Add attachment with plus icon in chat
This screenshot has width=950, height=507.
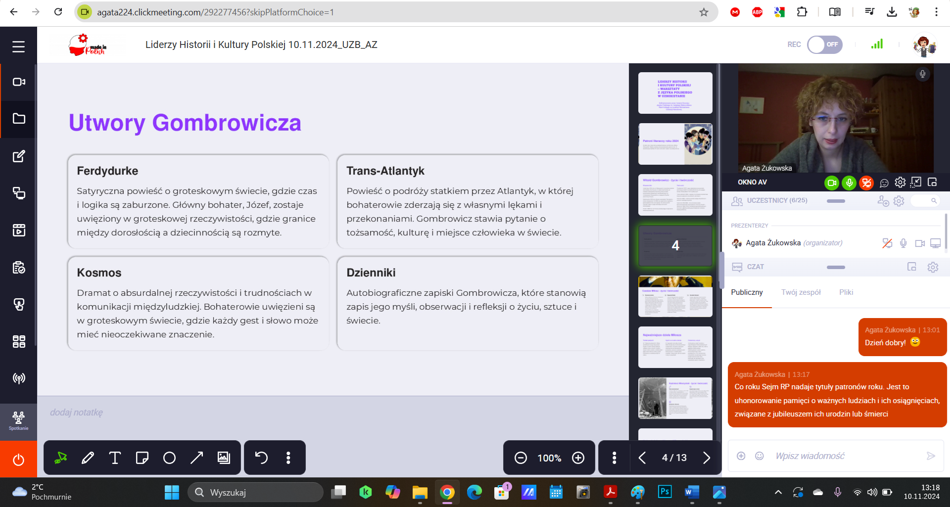tap(741, 456)
